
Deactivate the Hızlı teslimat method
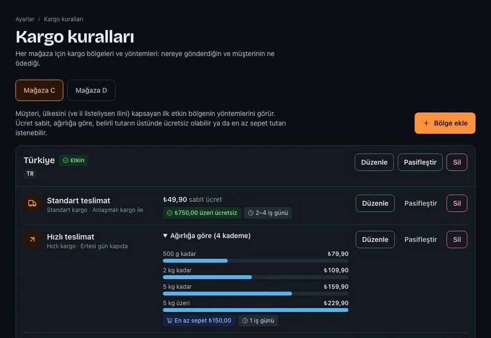[421, 240]
